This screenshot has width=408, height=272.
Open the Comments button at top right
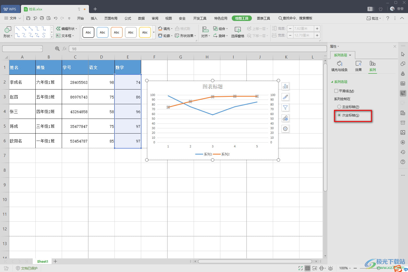[374, 18]
